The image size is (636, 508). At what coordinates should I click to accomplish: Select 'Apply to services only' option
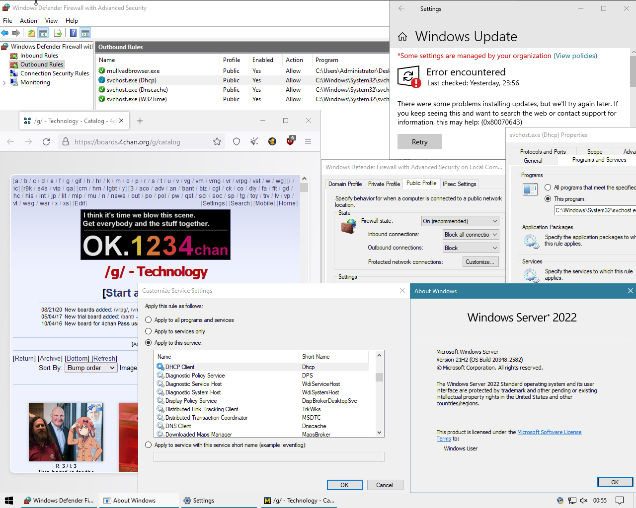(x=149, y=331)
